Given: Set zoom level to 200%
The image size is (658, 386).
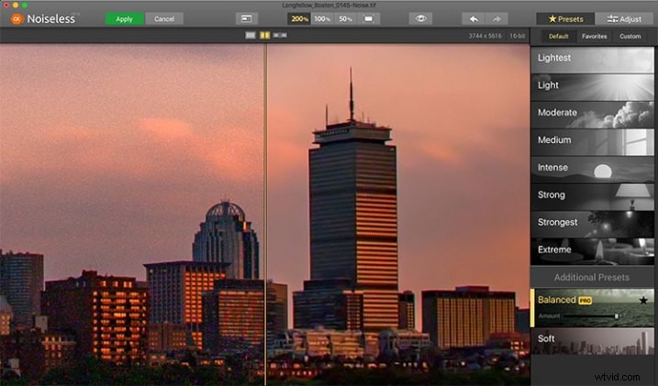Looking at the screenshot, I should point(299,19).
